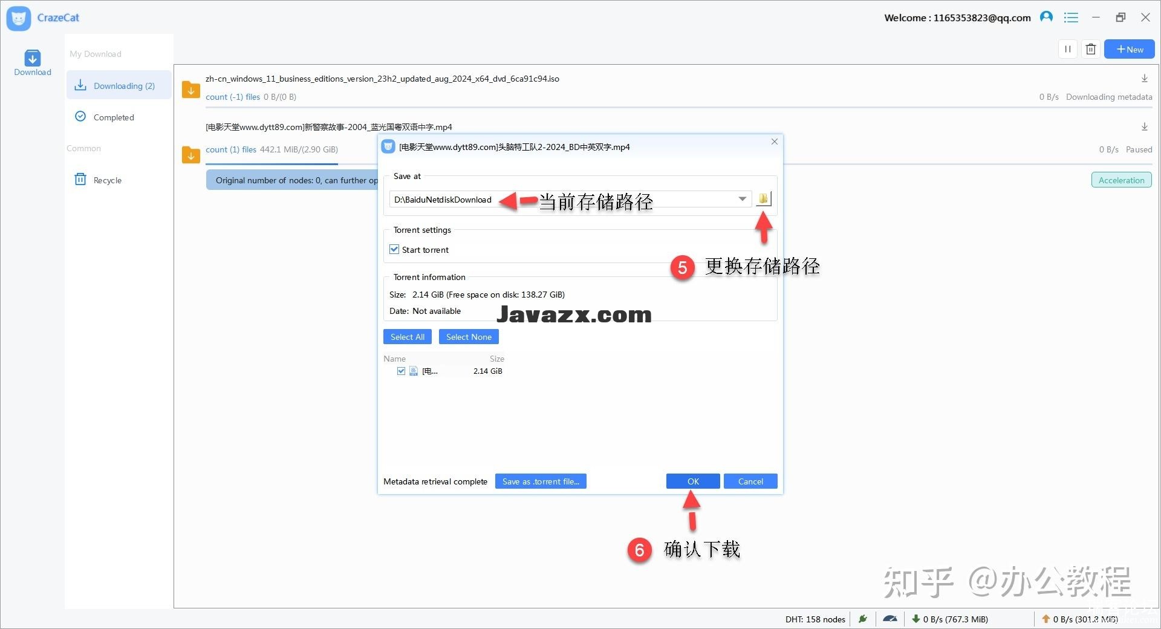Click the Acceleration button
The height and width of the screenshot is (629, 1161).
click(1121, 180)
